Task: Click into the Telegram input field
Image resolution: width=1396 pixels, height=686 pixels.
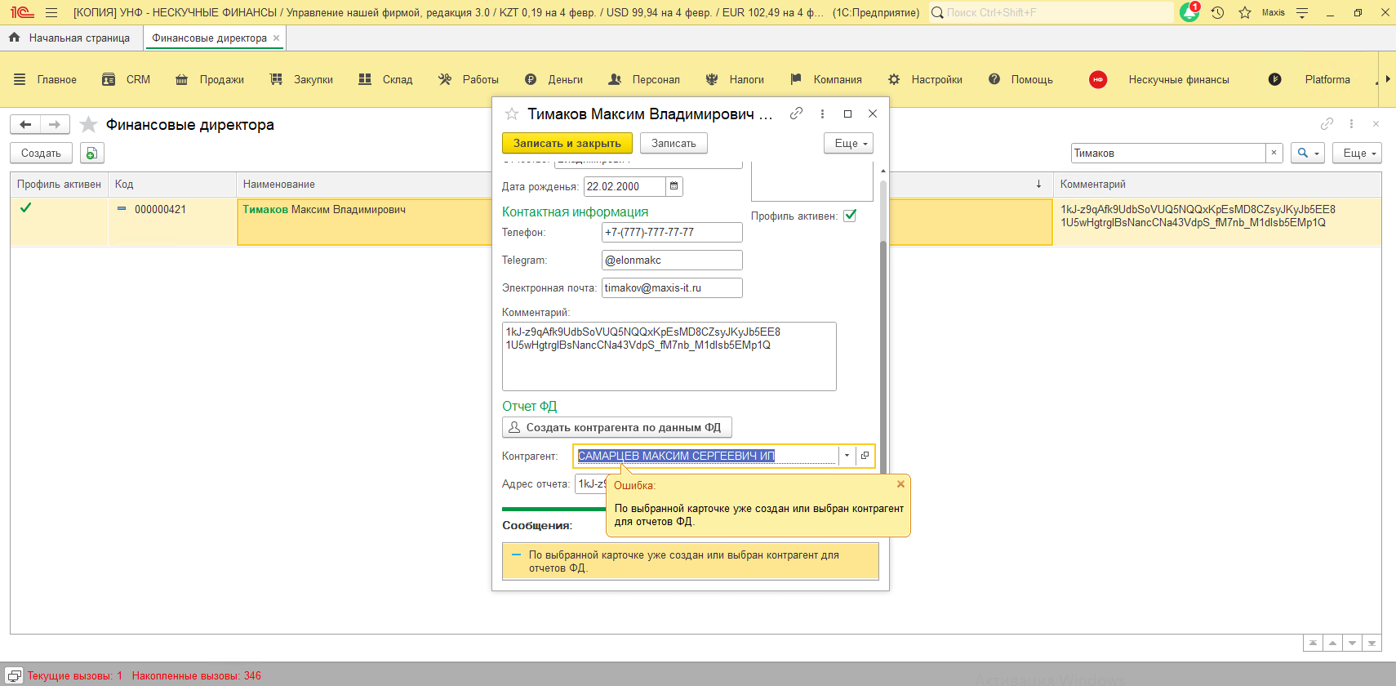Action: click(x=671, y=261)
